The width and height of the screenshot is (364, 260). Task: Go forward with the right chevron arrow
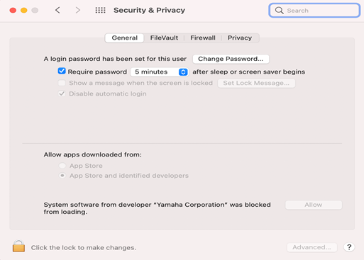click(78, 10)
